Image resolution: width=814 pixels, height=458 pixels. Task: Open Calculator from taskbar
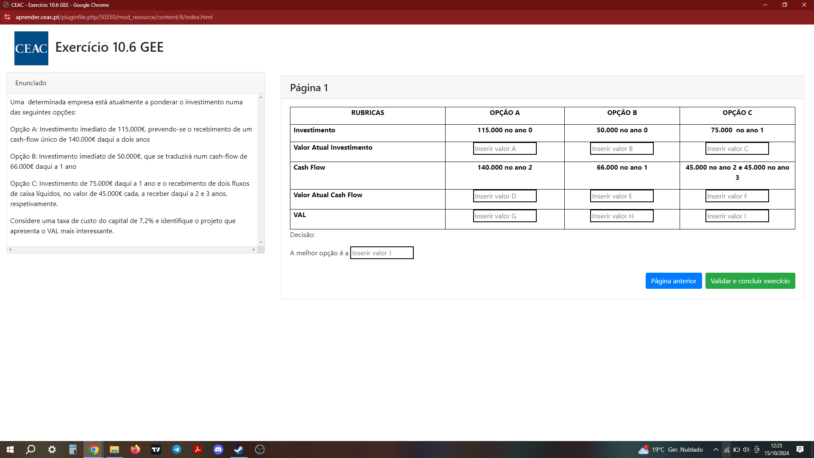coord(73,450)
